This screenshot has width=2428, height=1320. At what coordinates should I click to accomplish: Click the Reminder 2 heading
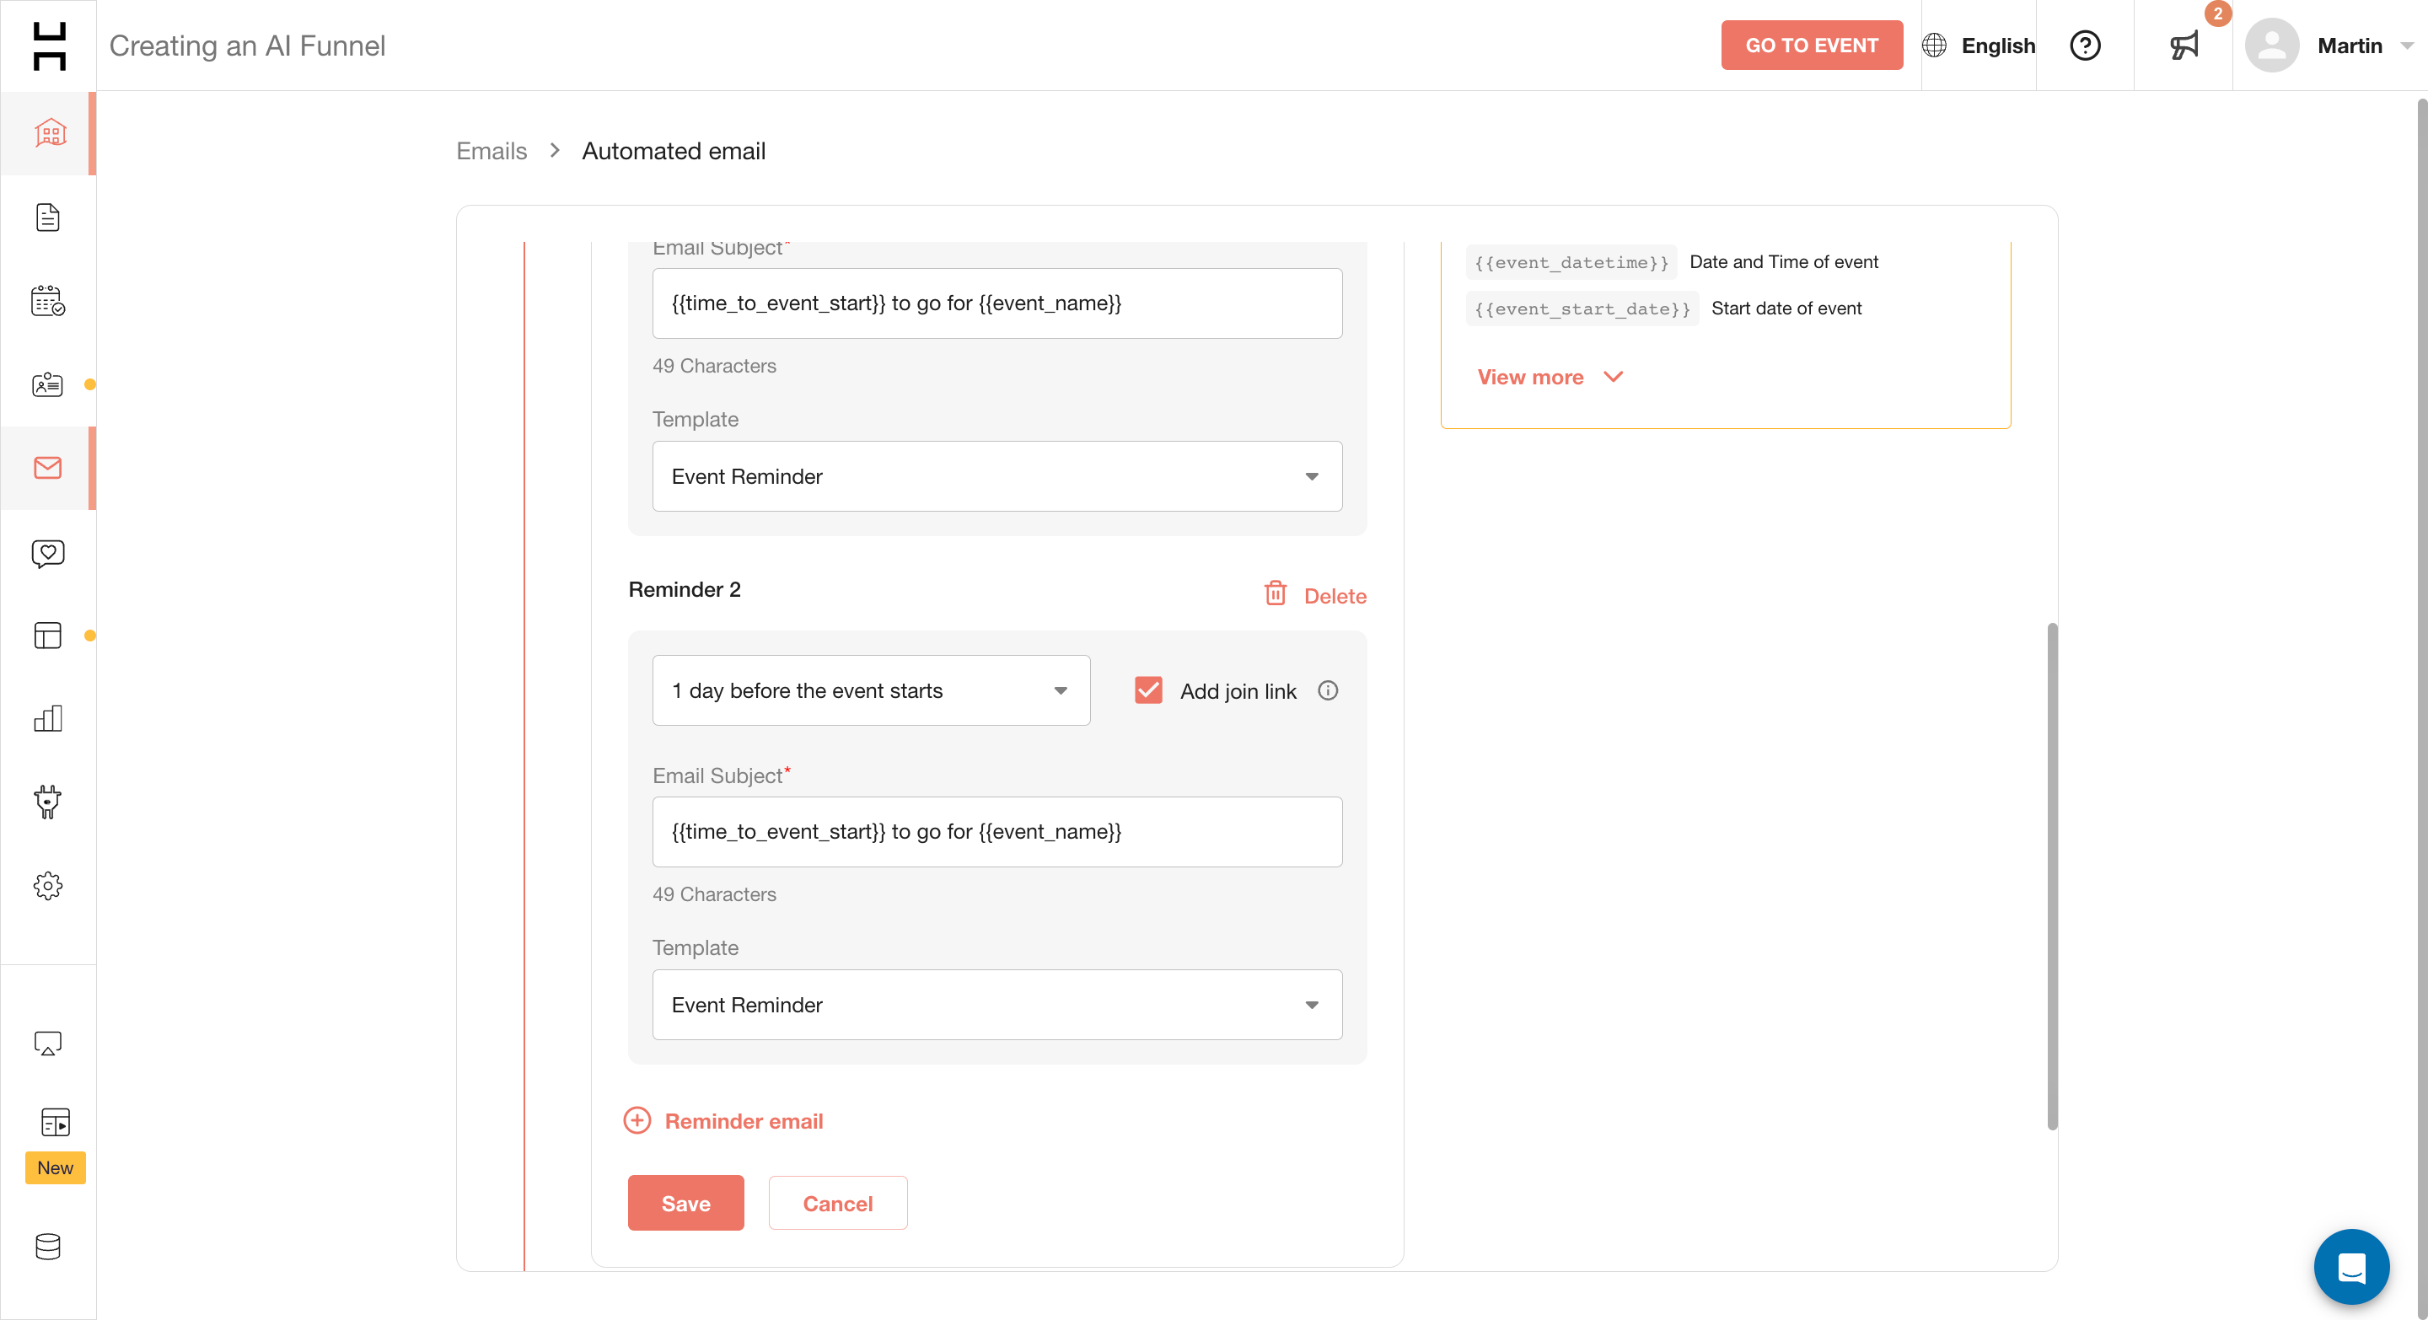click(685, 590)
